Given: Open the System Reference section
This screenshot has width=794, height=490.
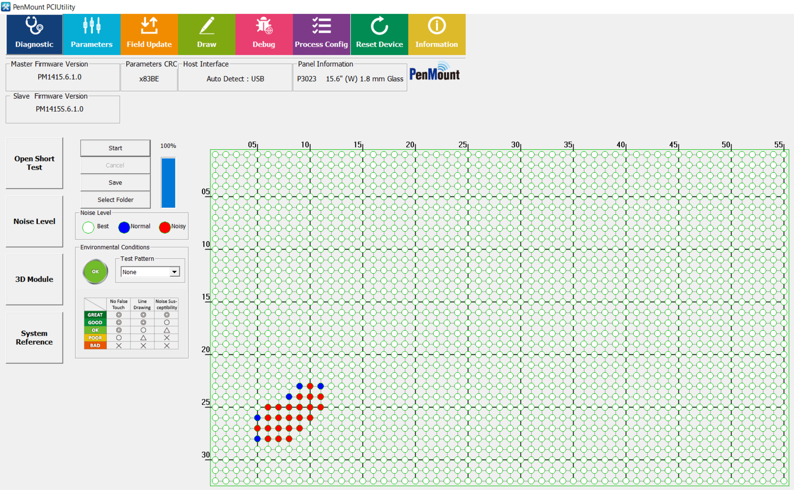Looking at the screenshot, I should pyautogui.click(x=34, y=338).
